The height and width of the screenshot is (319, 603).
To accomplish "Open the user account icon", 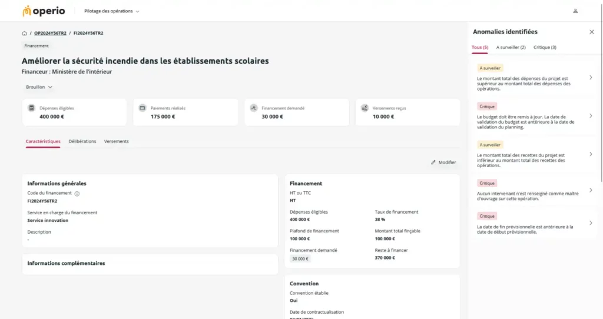I will click(575, 11).
